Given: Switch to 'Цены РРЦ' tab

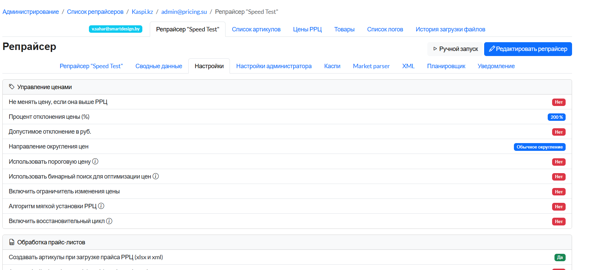Looking at the screenshot, I should tap(307, 29).
